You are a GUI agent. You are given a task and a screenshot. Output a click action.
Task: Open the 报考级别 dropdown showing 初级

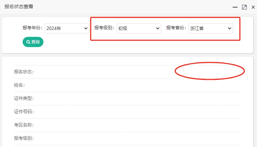pyautogui.click(x=139, y=28)
